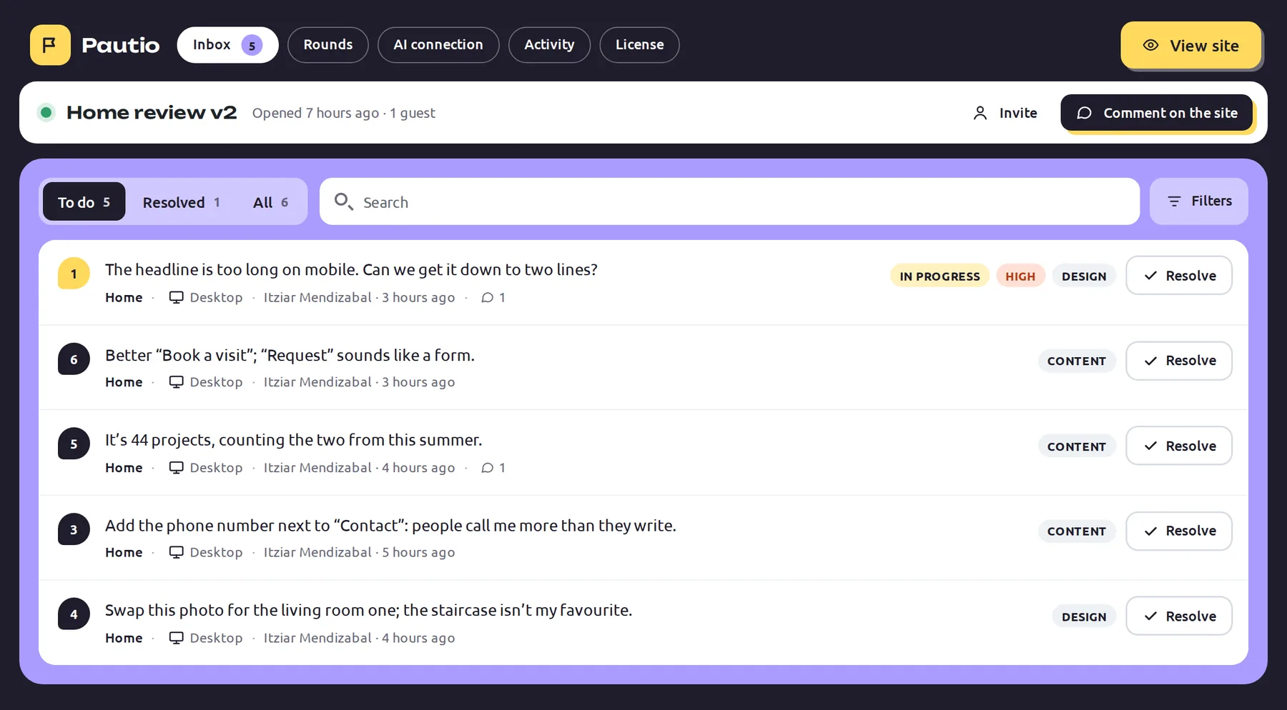This screenshot has height=710, width=1287.
Task: Click the green status dot beside Home review v2
Action: click(46, 112)
